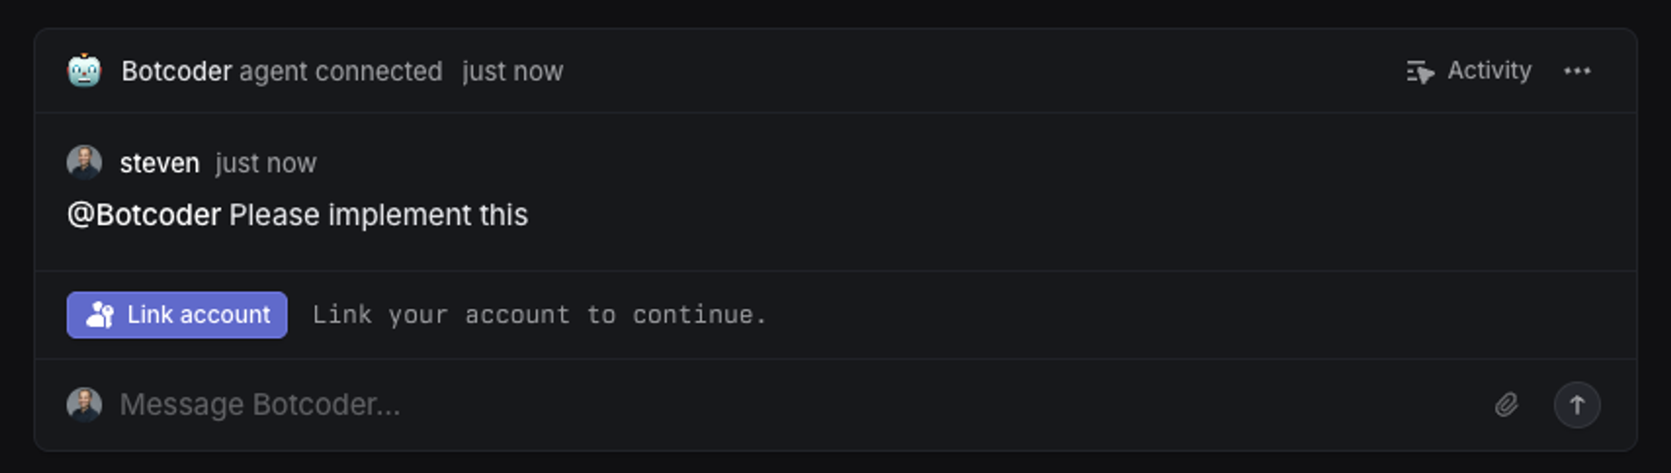Click the Botcoder robot avatar icon
Screen dimensions: 1671x473
coord(84,71)
